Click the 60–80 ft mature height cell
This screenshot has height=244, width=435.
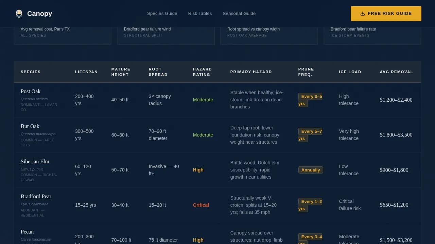click(120, 135)
